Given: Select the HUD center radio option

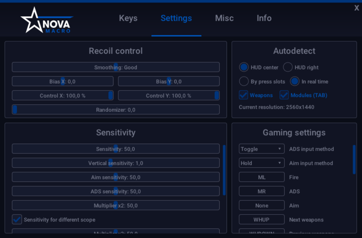Looking at the screenshot, I should tap(244, 67).
